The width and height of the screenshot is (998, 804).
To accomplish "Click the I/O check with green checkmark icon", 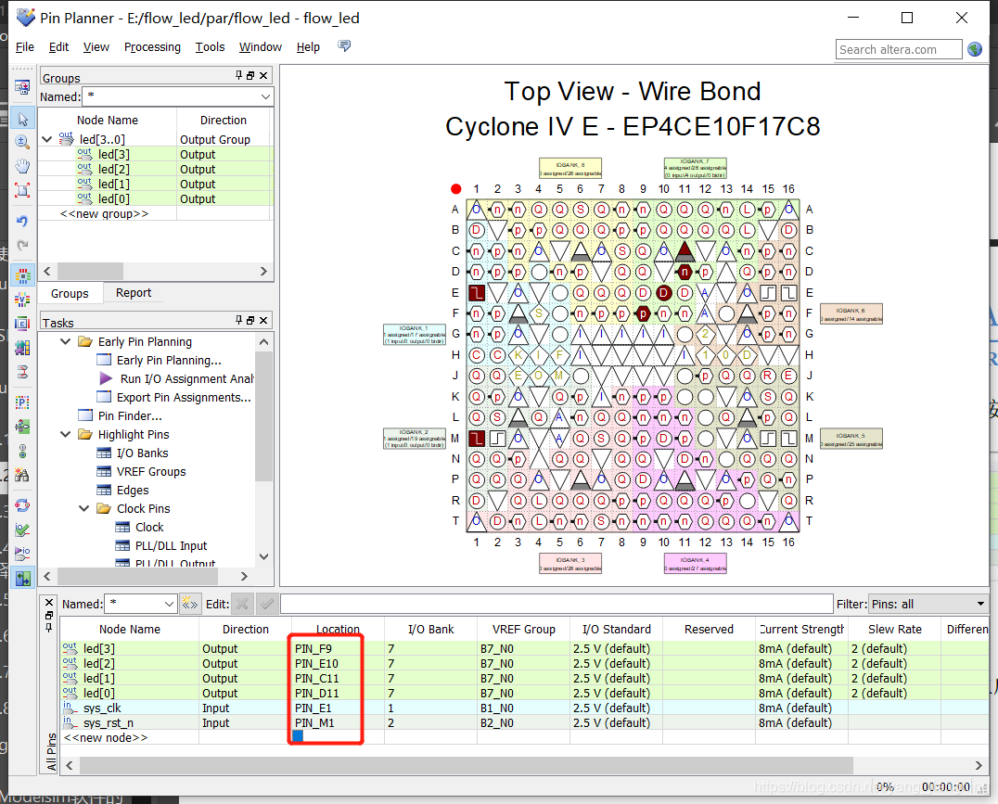I will point(22,530).
